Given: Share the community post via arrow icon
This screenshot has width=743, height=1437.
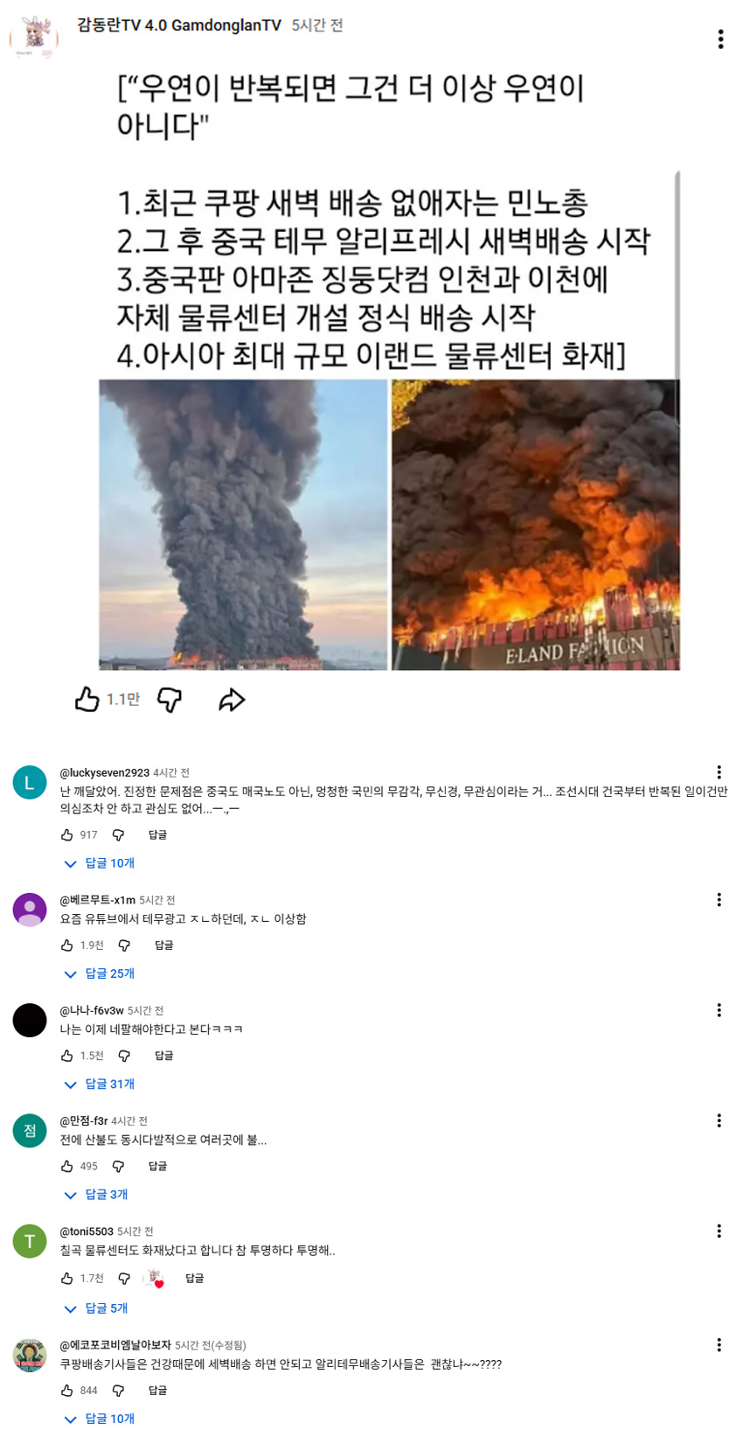Looking at the screenshot, I should pyautogui.click(x=232, y=700).
